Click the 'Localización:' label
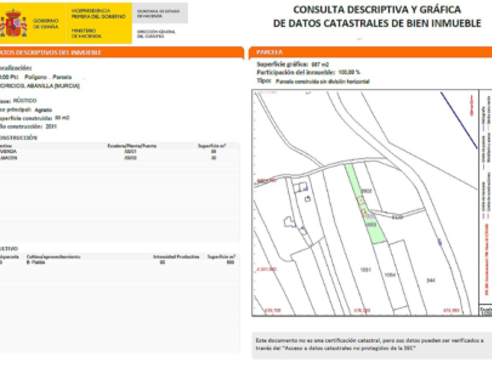This screenshot has height=369, width=492. point(16,68)
